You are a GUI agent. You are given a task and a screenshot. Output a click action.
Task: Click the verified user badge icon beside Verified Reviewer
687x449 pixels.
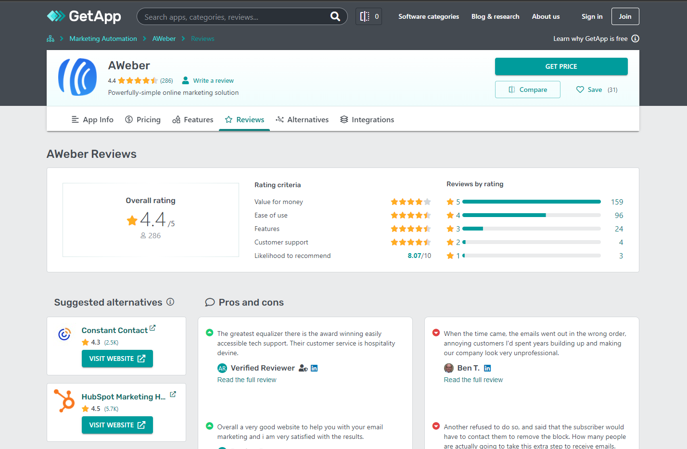[303, 368]
